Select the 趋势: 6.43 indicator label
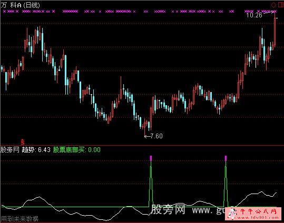This screenshot has width=284, height=223. coord(36,150)
